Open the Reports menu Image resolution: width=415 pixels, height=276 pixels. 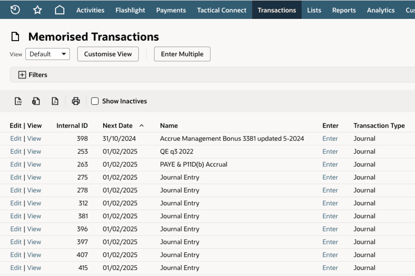[x=344, y=10]
